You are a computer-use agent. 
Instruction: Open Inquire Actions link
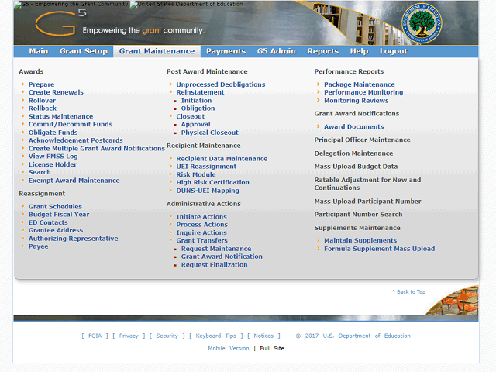(x=201, y=232)
